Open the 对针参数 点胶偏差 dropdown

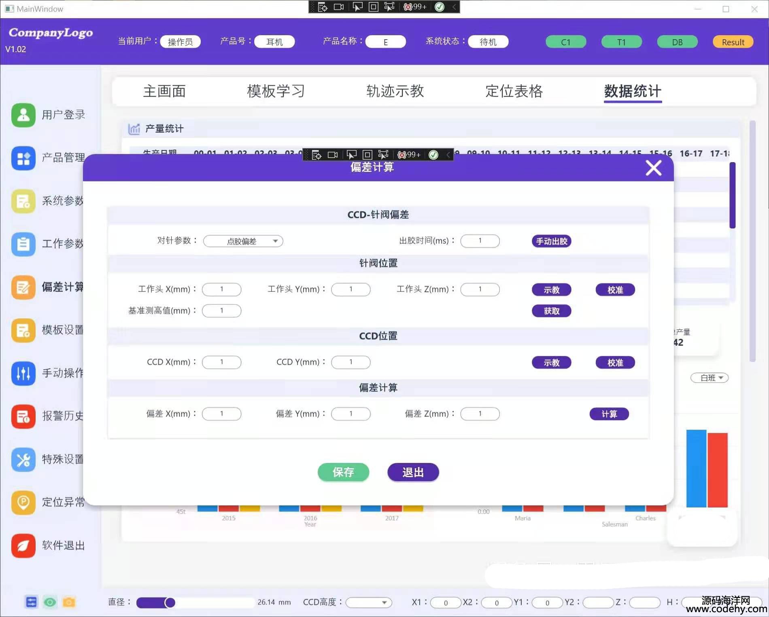[243, 241]
